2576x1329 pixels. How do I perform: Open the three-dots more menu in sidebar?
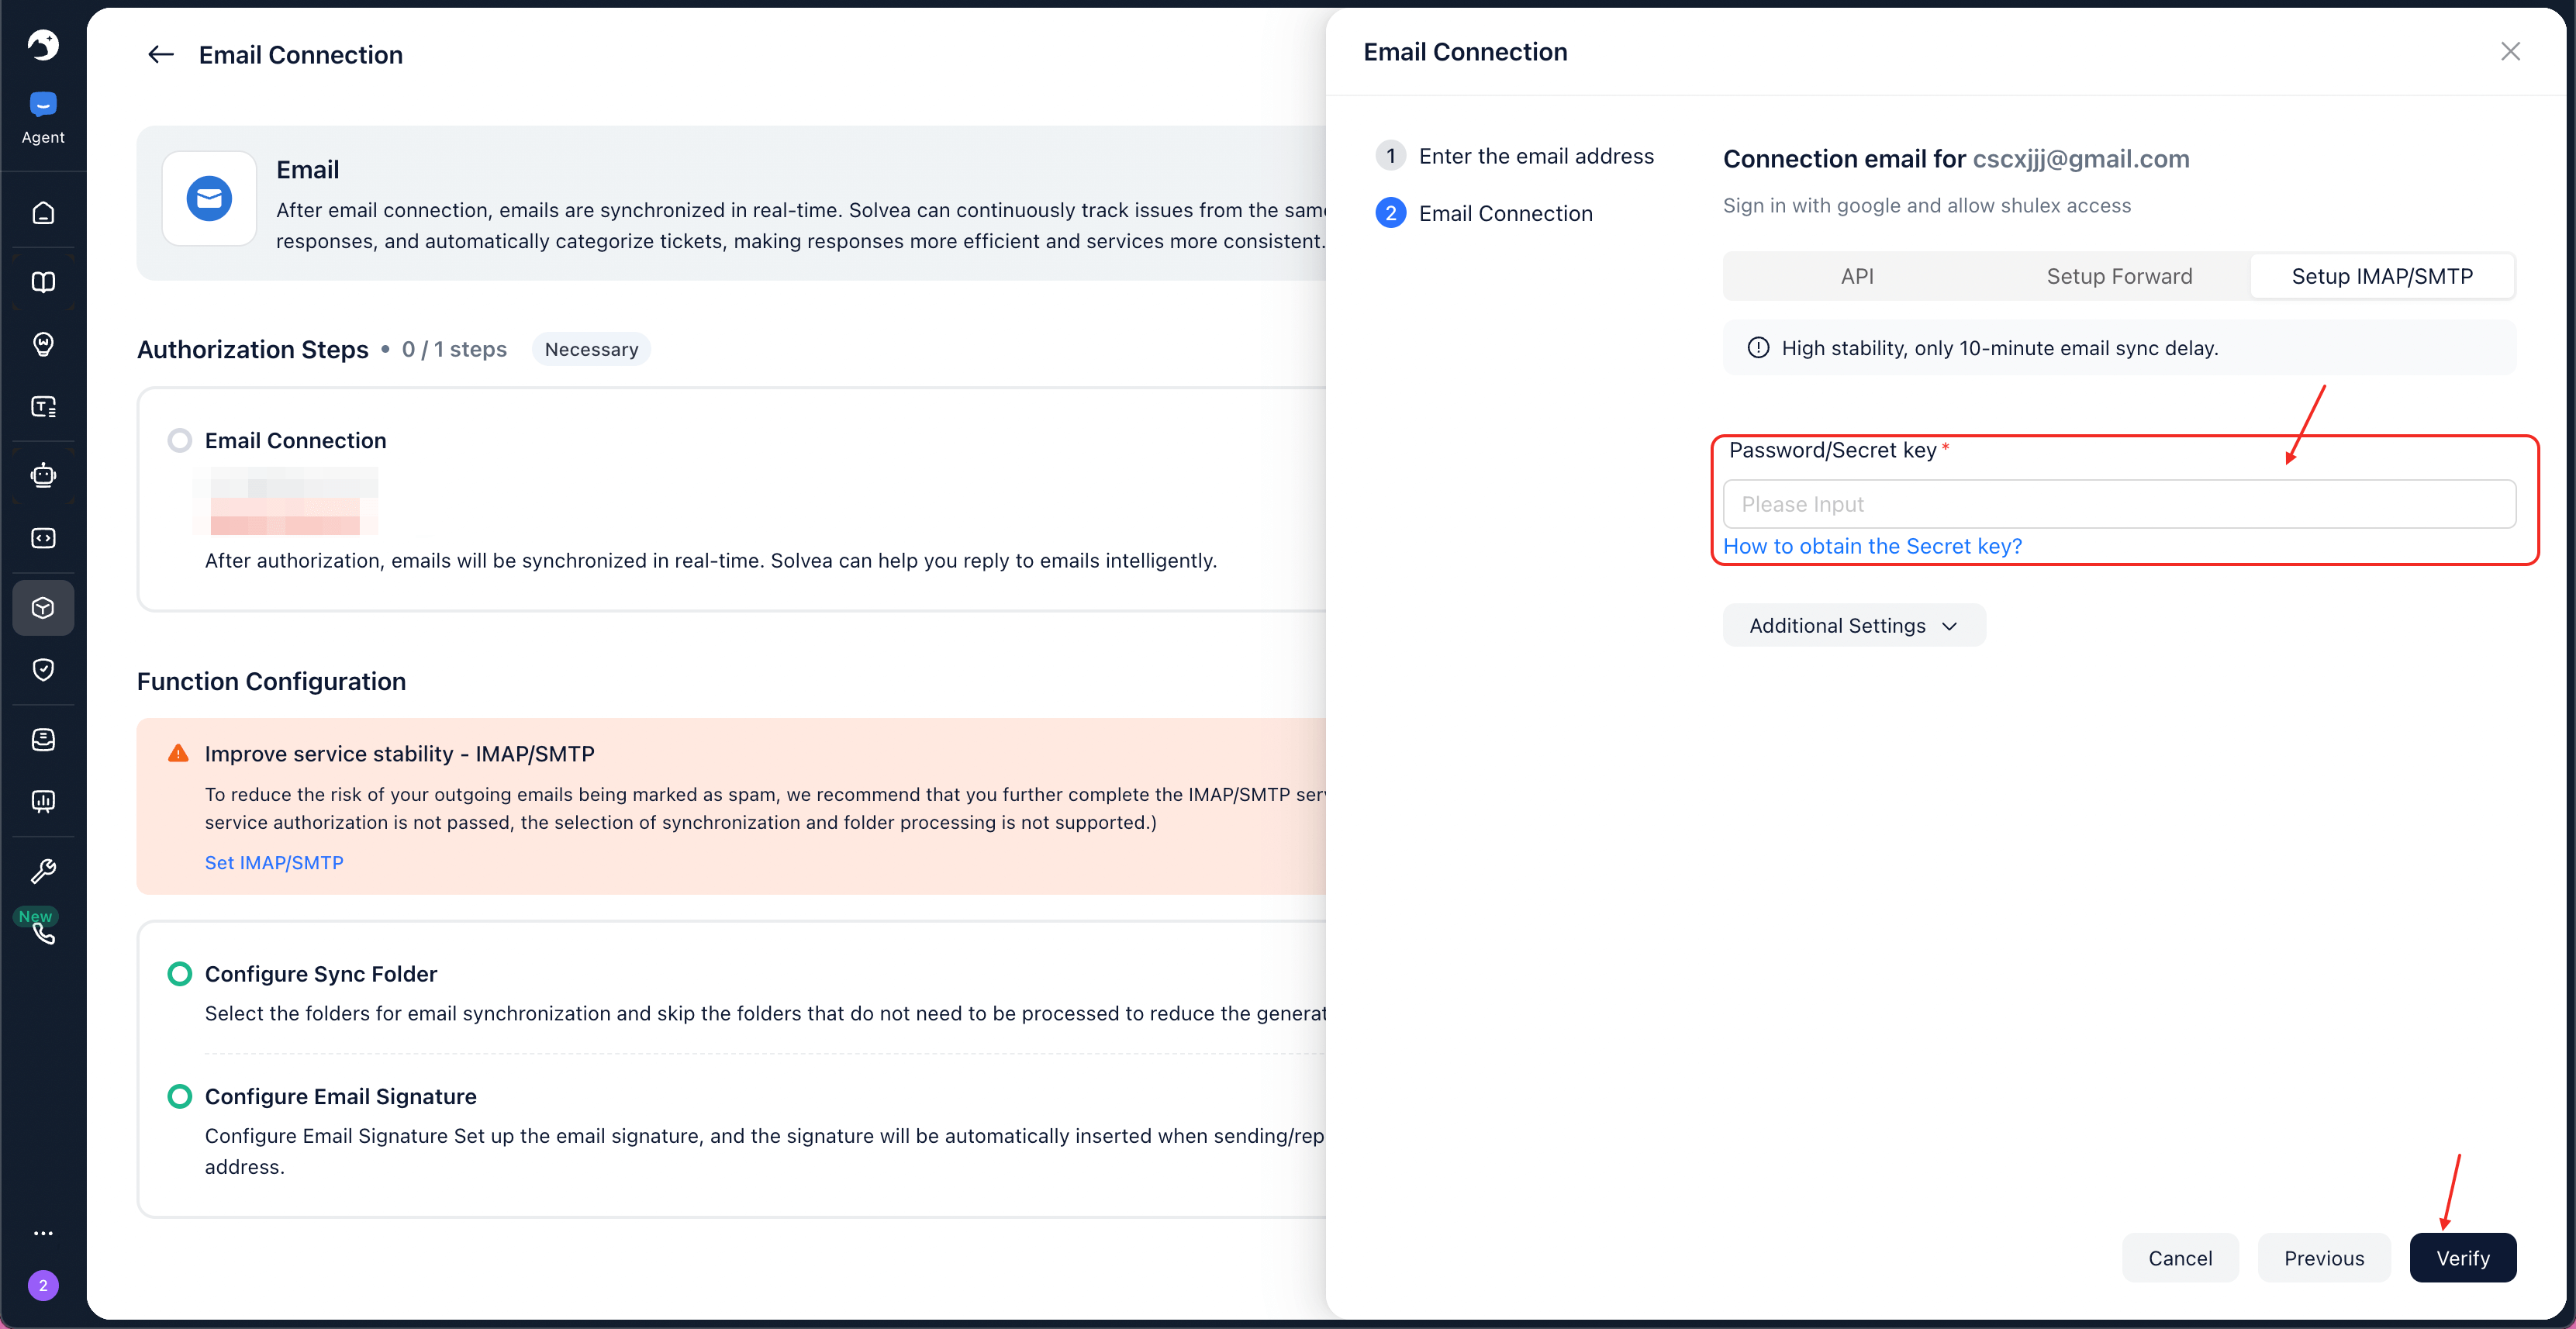tap(43, 1233)
